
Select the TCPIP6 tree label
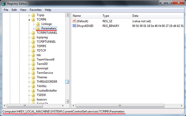pyautogui.click(x=42, y=19)
